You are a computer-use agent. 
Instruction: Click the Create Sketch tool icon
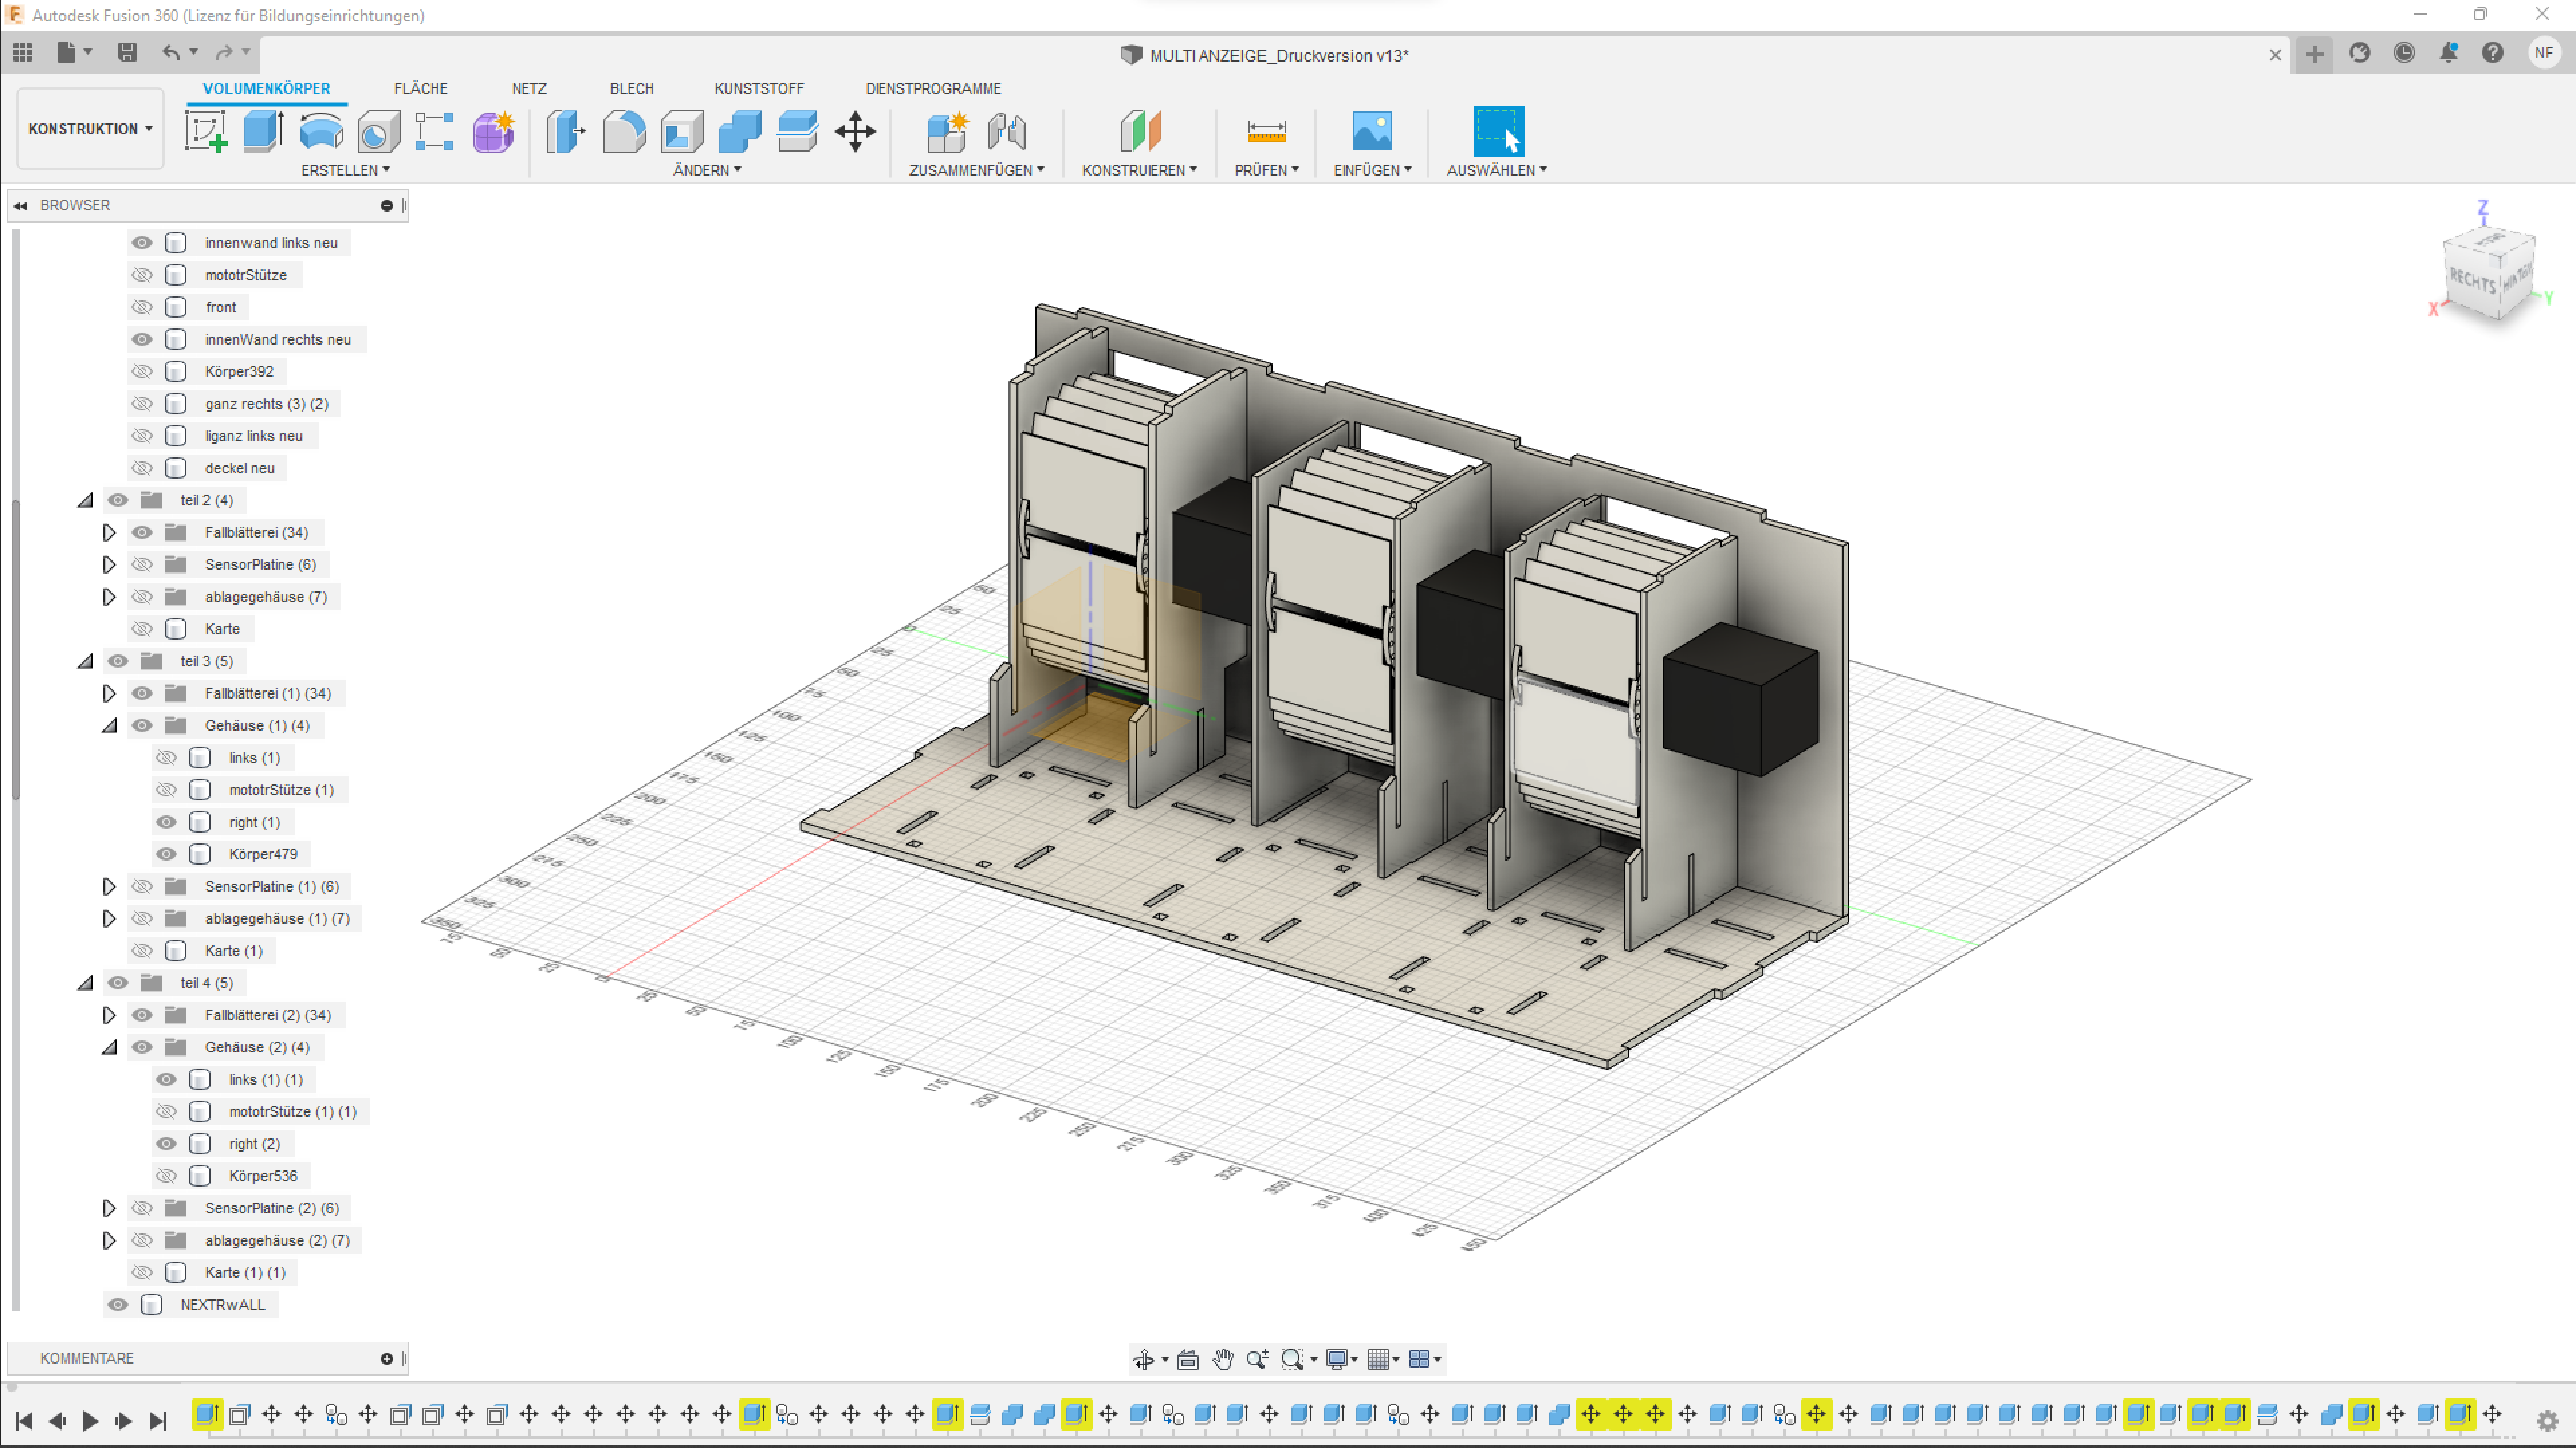206,131
